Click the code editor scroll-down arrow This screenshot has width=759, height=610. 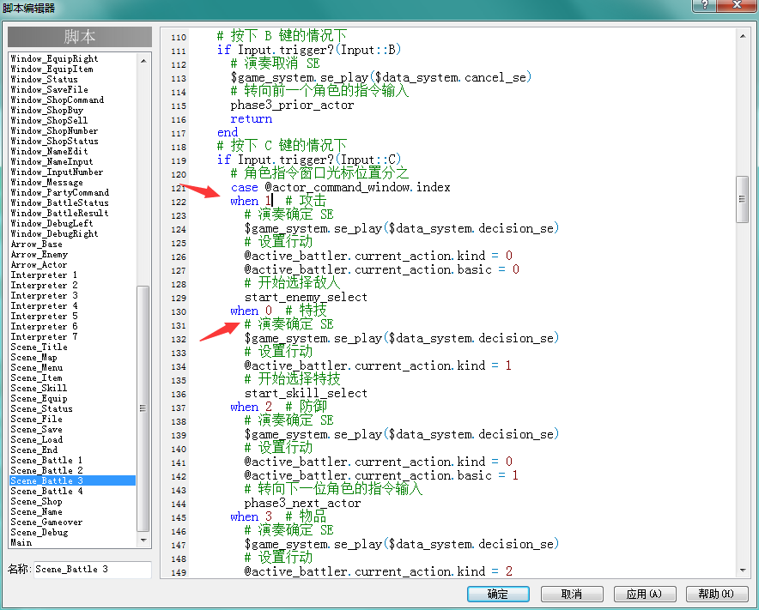click(x=743, y=570)
